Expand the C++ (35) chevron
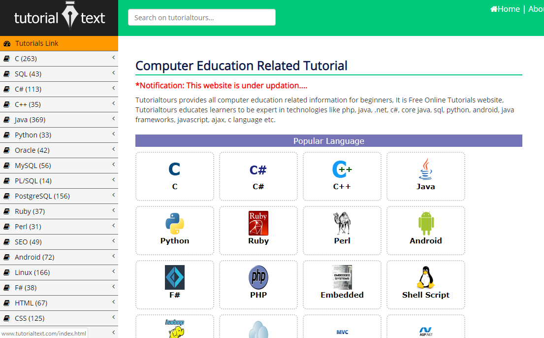The height and width of the screenshot is (338, 544). coord(113,103)
